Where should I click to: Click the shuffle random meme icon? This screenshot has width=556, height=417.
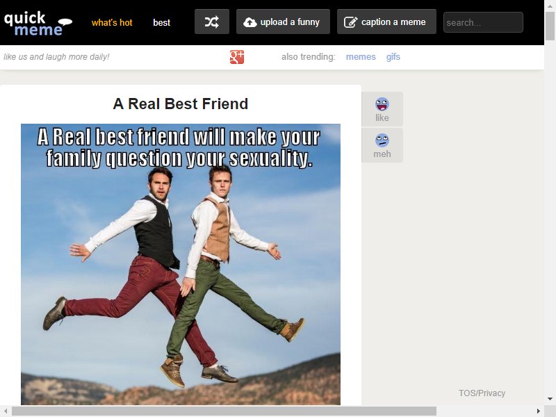pos(212,22)
